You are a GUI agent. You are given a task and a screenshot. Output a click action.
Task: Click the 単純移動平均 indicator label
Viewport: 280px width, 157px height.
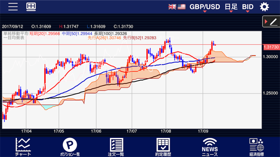[16, 34]
